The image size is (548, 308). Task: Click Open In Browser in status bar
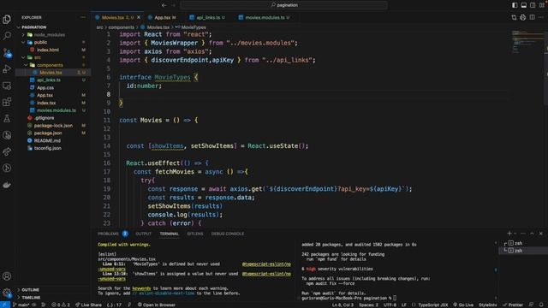pyautogui.click(x=157, y=305)
